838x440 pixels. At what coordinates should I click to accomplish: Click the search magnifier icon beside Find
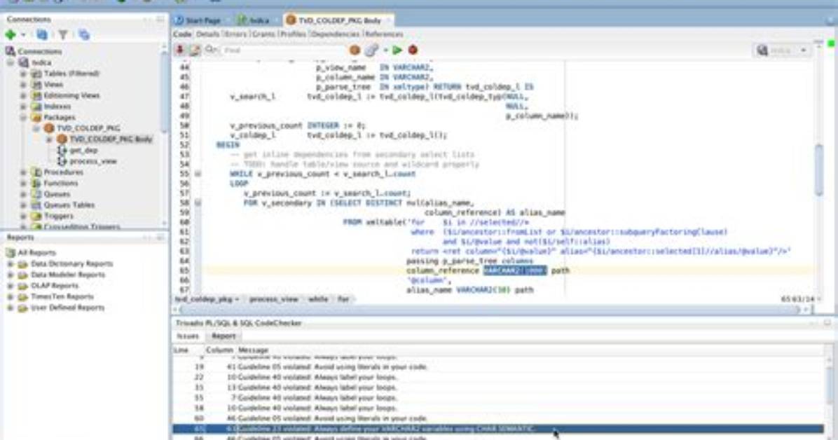[x=211, y=50]
